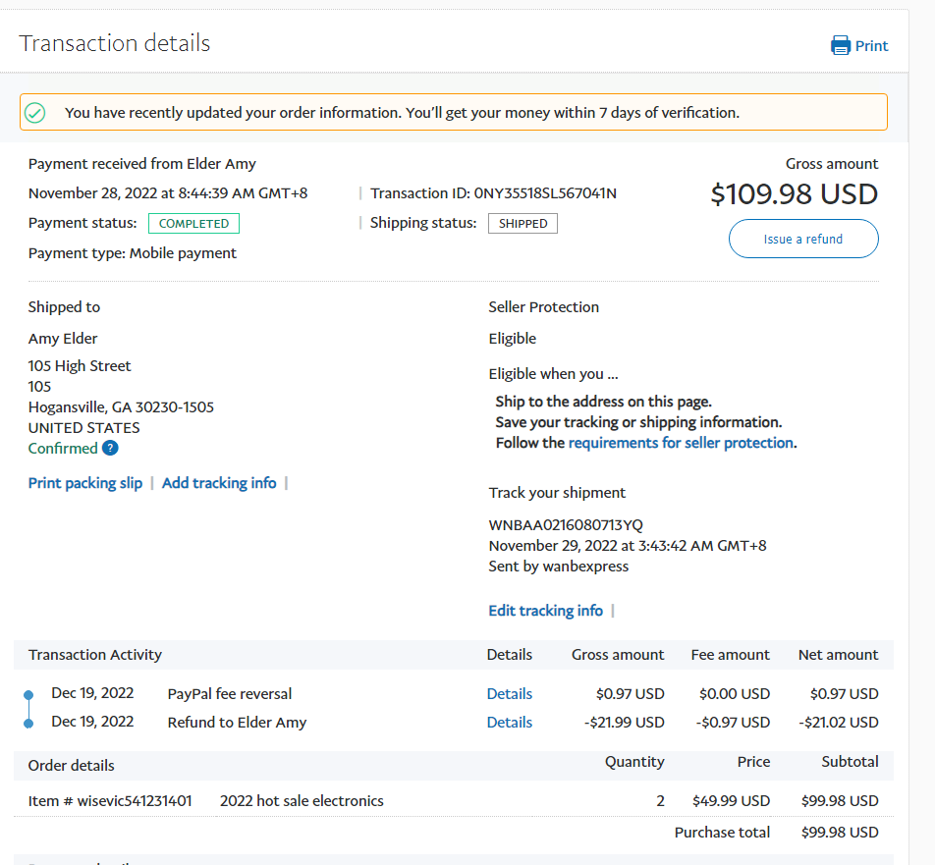This screenshot has height=865, width=935.
Task: Open Details for Refund to Elder Amy
Action: [x=509, y=723]
